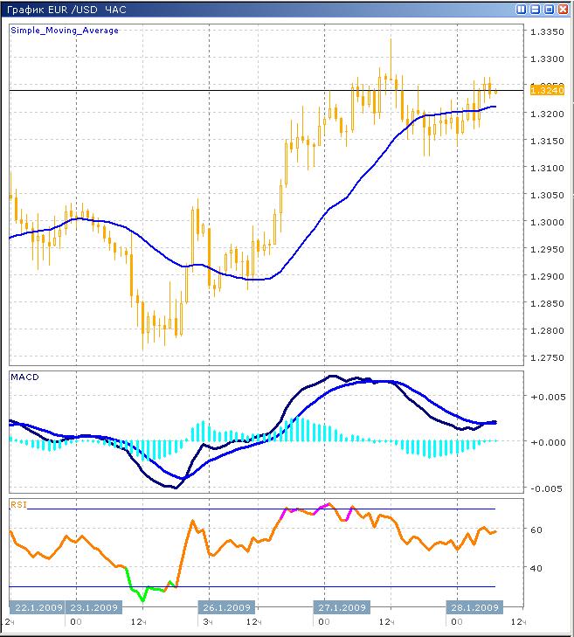
Task: Click the +0.005 MACD scale label
Action: pyautogui.click(x=547, y=397)
